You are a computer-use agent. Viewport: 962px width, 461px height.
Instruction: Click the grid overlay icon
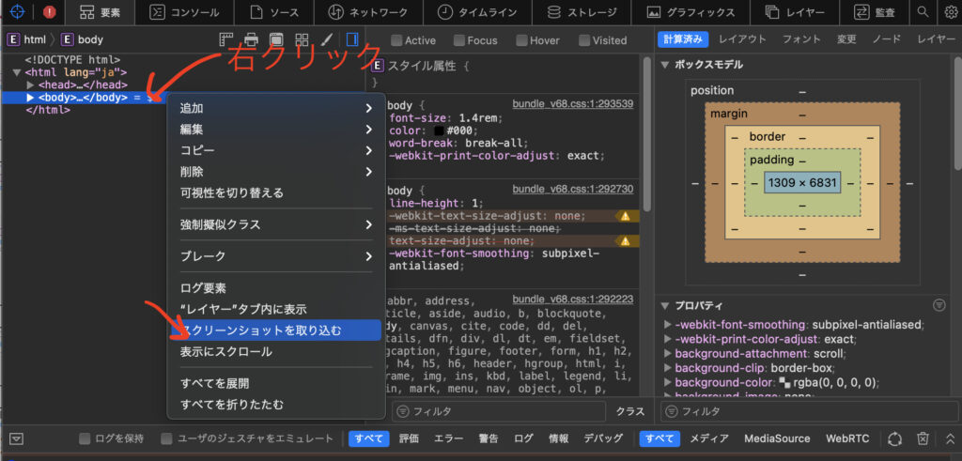[x=302, y=39]
